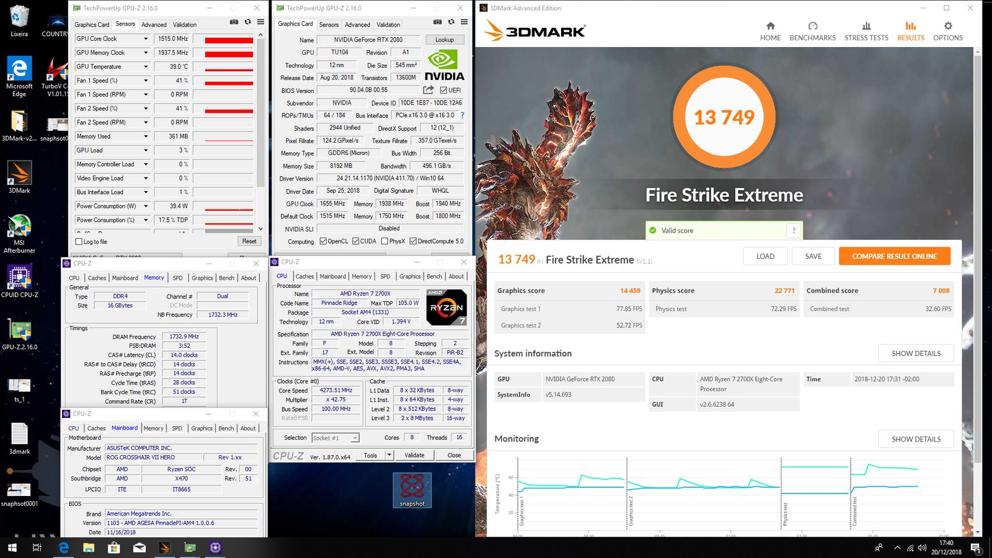
Task: Open 3DMark Options gear
Action: coord(947,29)
